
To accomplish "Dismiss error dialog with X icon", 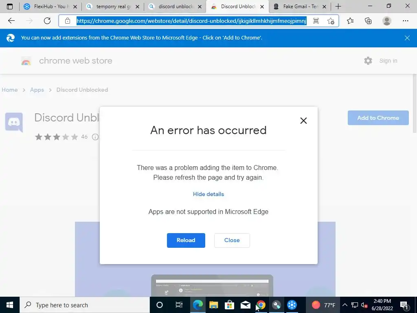I will click(x=303, y=121).
